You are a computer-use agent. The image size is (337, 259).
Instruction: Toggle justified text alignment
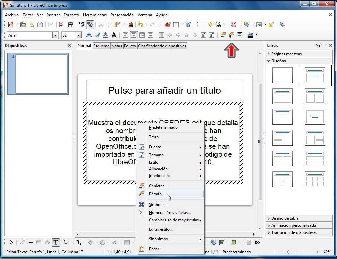(150, 35)
